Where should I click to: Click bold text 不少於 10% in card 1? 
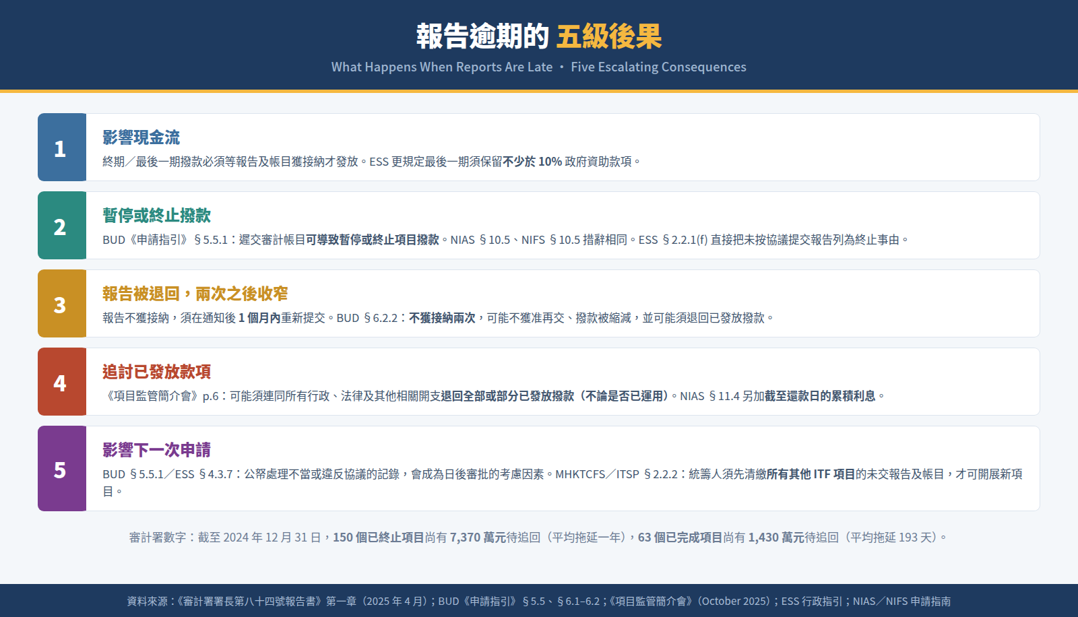532,162
